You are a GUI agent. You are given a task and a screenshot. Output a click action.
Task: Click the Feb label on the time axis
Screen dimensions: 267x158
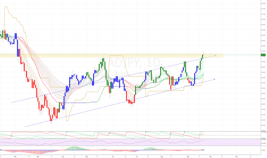point(15,157)
